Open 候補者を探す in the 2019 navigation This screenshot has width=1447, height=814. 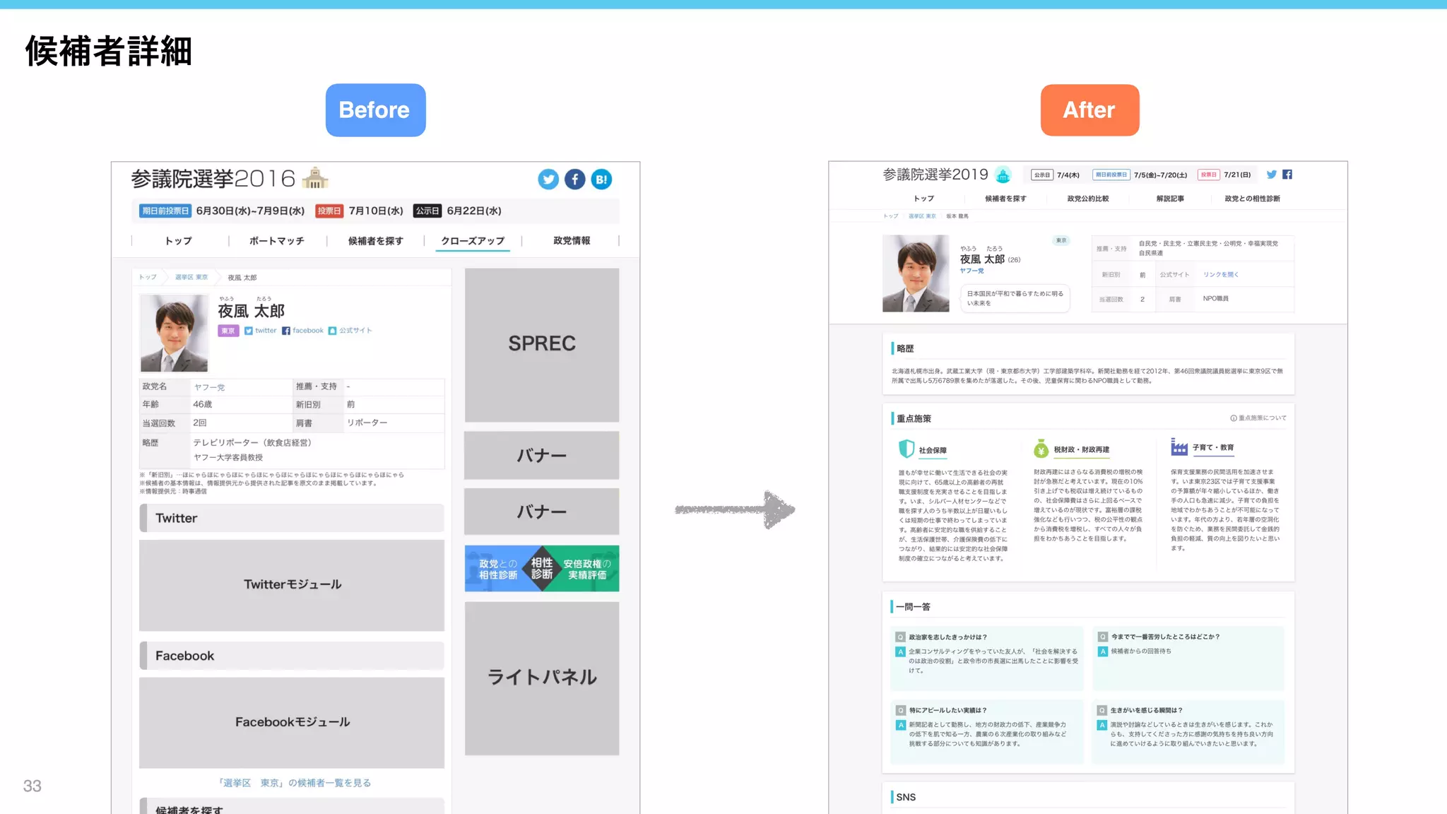(x=1005, y=199)
